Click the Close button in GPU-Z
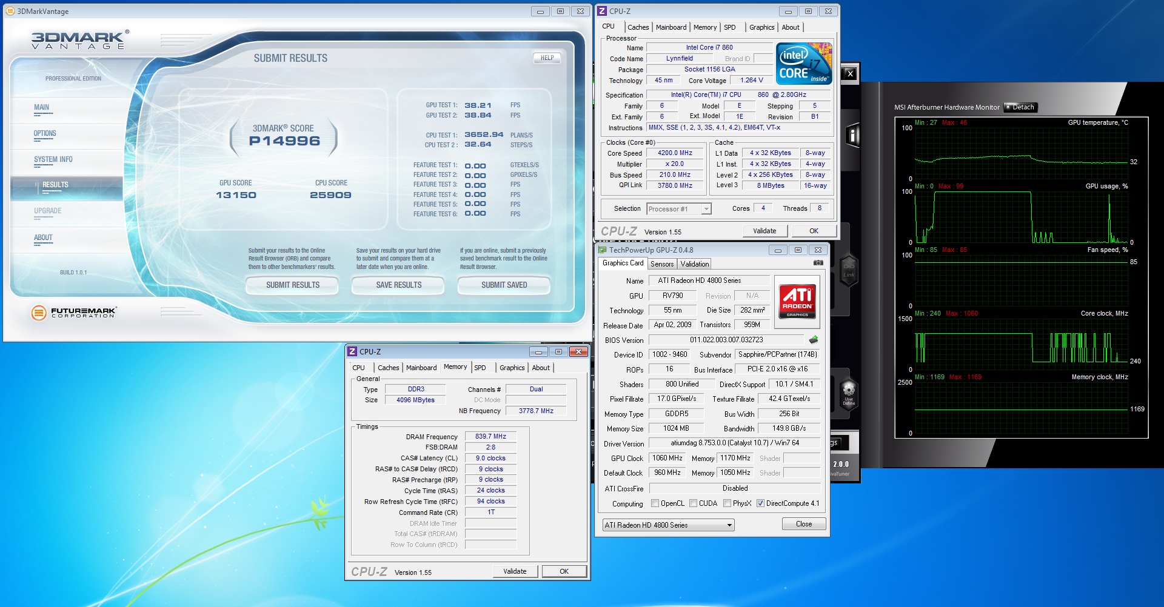This screenshot has width=1164, height=607. tap(804, 524)
